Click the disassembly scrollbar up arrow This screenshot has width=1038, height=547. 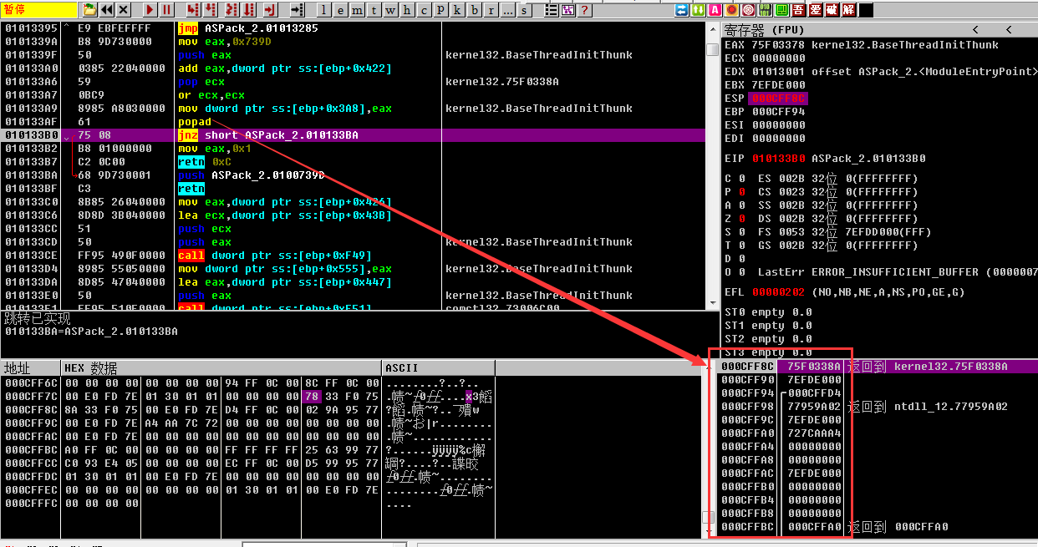point(712,29)
